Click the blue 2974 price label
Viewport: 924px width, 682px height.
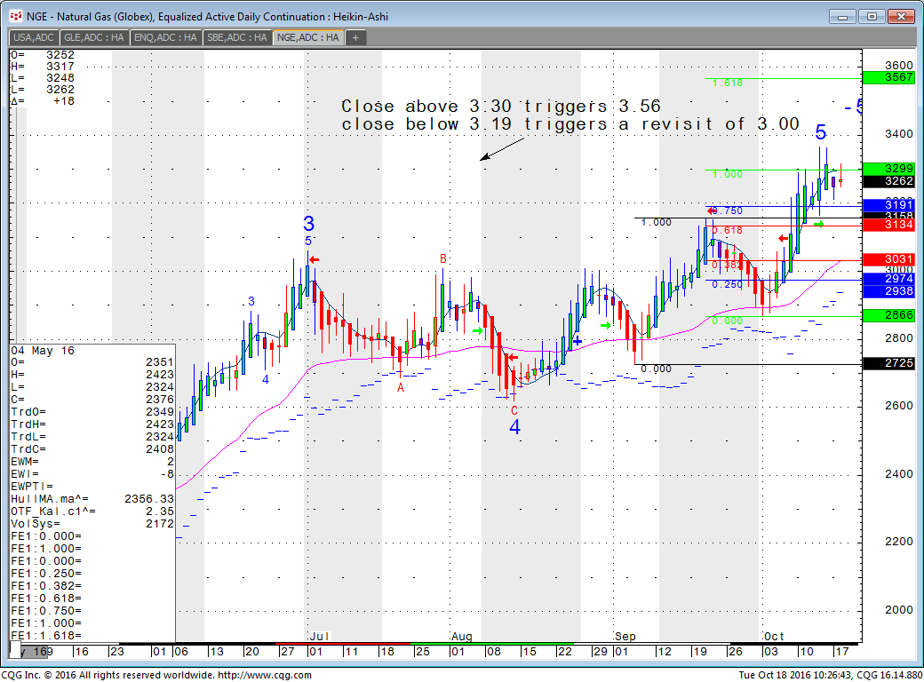[888, 279]
